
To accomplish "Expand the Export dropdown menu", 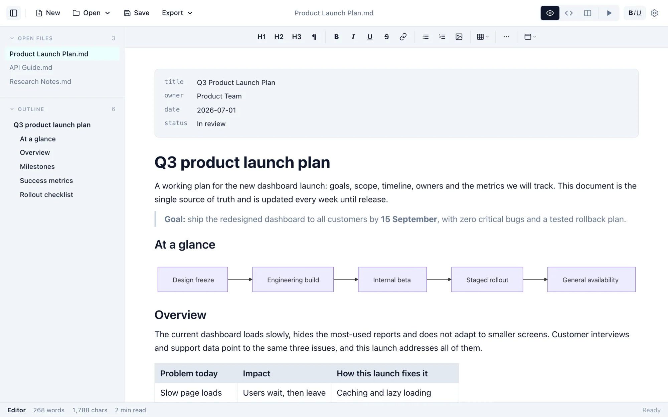I will (177, 13).
